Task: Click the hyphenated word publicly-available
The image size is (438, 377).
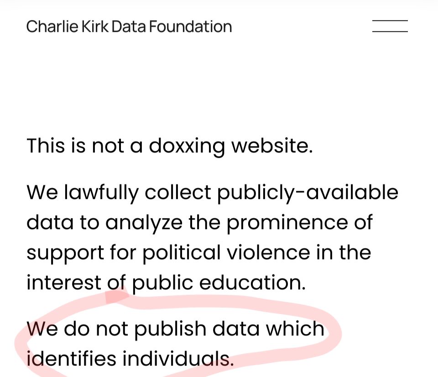Action: click(308, 193)
